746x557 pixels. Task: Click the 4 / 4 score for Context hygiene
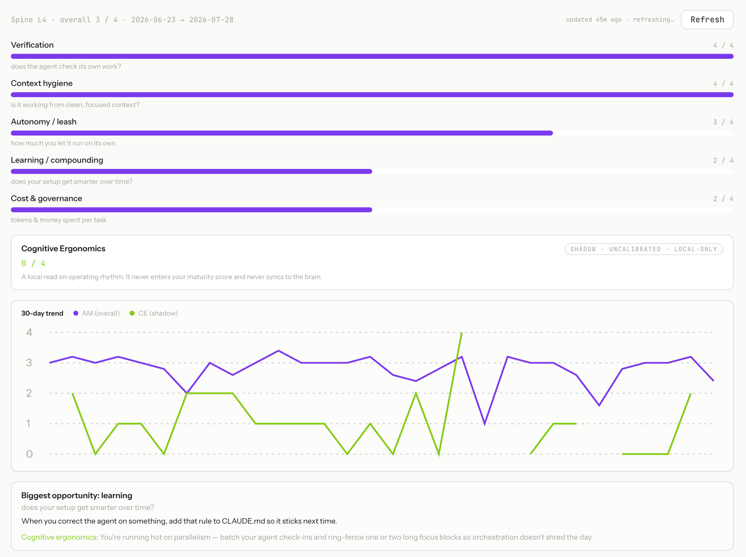pos(723,84)
